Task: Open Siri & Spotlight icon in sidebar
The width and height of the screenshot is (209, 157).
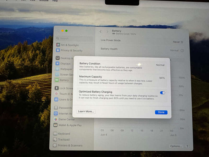Action: click(x=58, y=45)
